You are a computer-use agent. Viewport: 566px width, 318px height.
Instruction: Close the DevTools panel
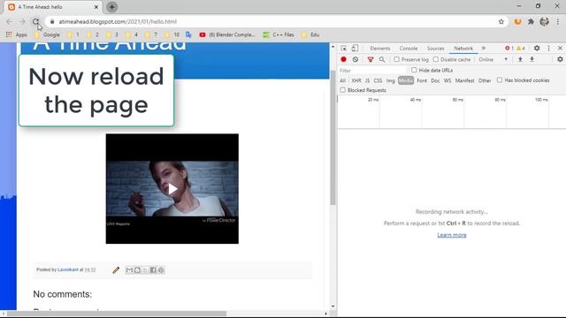560,49
